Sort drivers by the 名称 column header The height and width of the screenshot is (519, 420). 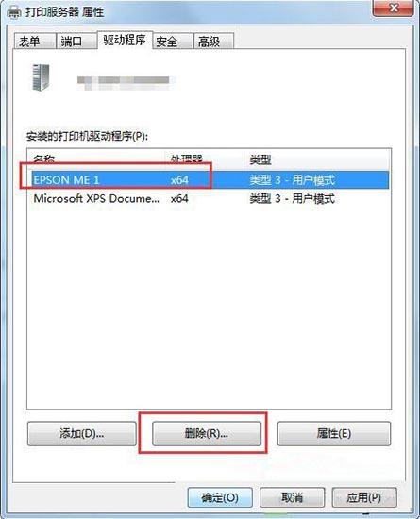tap(96, 159)
